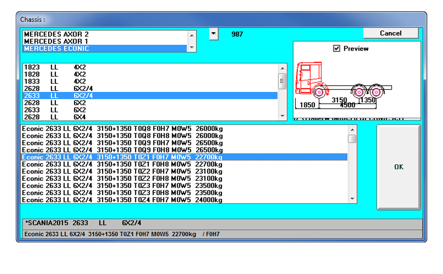Click the down arrow of the chassis brand list
Viewport: 443px width, 274px height.
point(192,47)
